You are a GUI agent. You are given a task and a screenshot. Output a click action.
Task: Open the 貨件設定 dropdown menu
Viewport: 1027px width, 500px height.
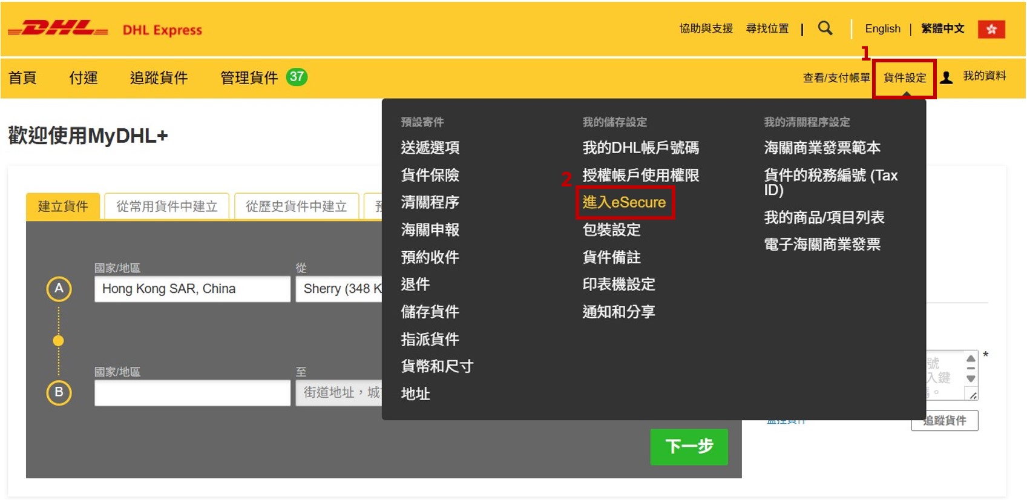pos(904,77)
